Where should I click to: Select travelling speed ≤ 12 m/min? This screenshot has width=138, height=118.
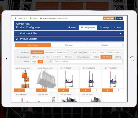[35, 57]
